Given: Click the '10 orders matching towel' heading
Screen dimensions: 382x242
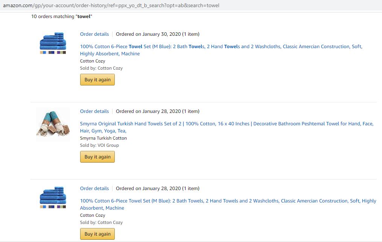Looking at the screenshot, I should (x=62, y=17).
